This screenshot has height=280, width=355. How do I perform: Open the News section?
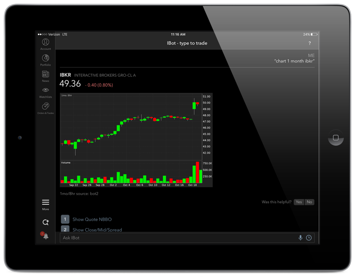(46, 76)
